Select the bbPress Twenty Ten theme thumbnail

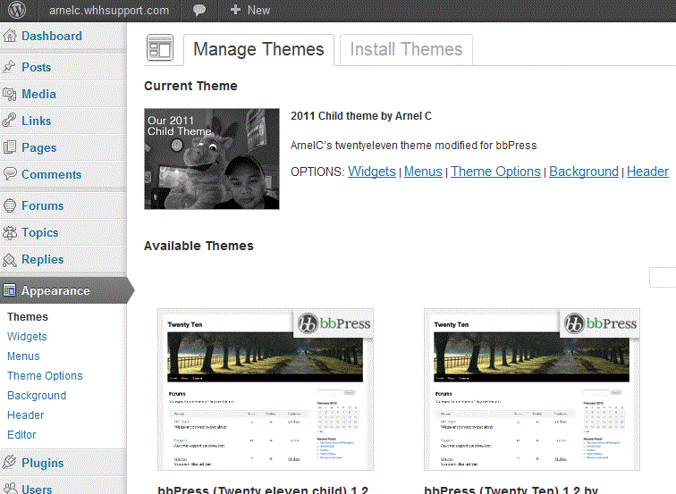coord(532,389)
